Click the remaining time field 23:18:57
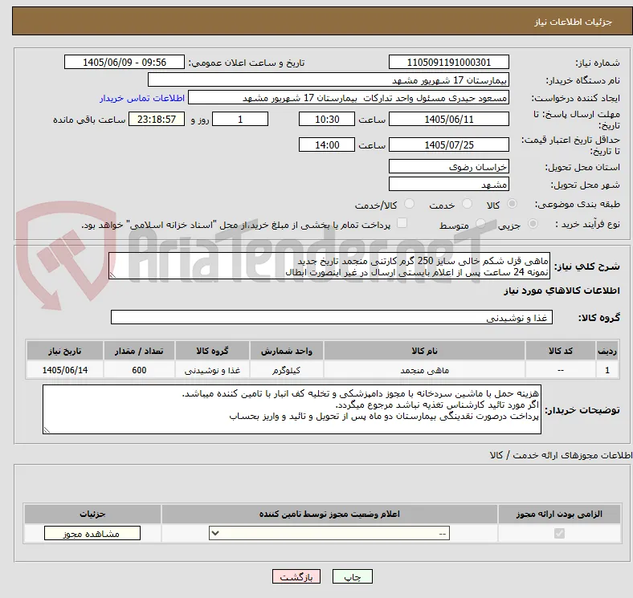 click(157, 120)
